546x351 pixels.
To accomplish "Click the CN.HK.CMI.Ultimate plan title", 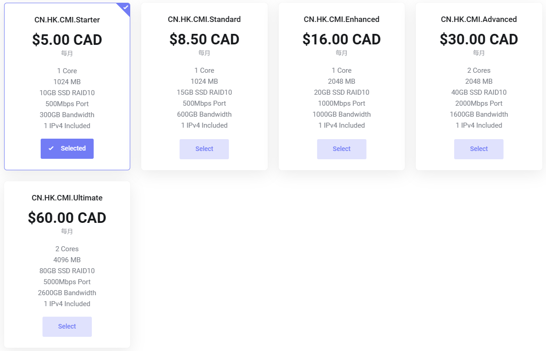I will 67,198.
